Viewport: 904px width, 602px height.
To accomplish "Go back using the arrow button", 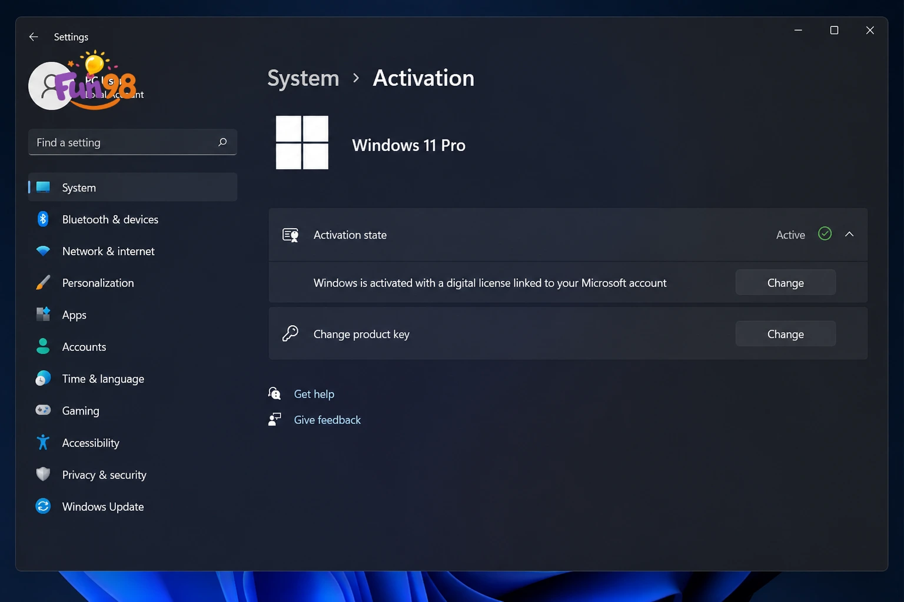I will pos(34,37).
